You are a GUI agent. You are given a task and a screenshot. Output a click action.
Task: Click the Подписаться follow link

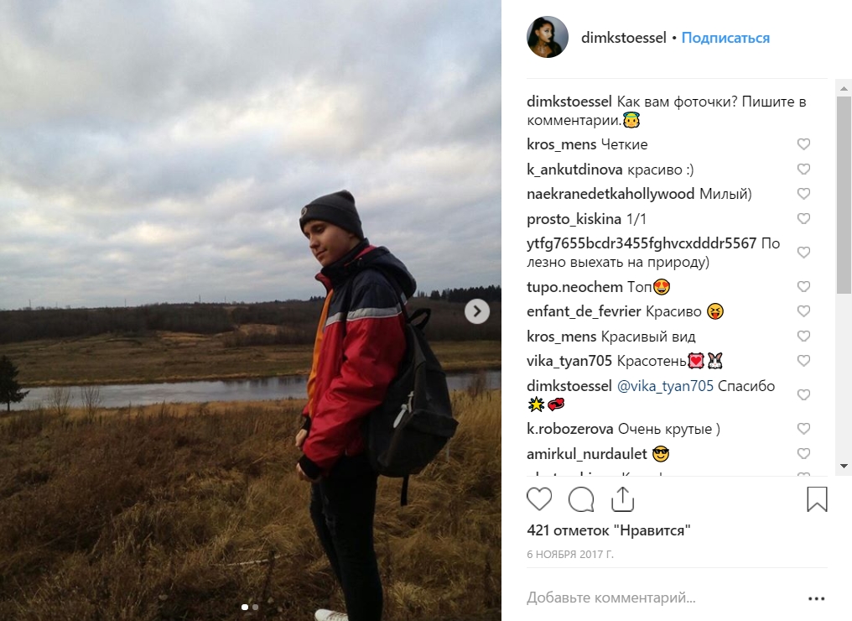click(725, 38)
